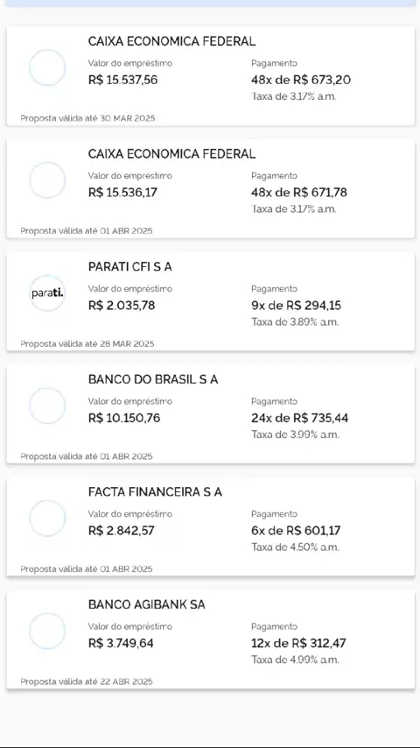Choose loan amount R$ 15.537,56
Image resolution: width=420 pixels, height=748 pixels.
(123, 80)
